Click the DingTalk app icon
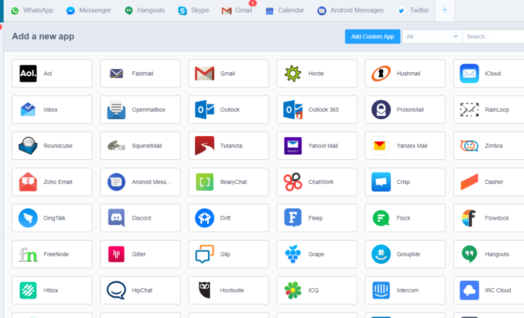 coord(28,218)
